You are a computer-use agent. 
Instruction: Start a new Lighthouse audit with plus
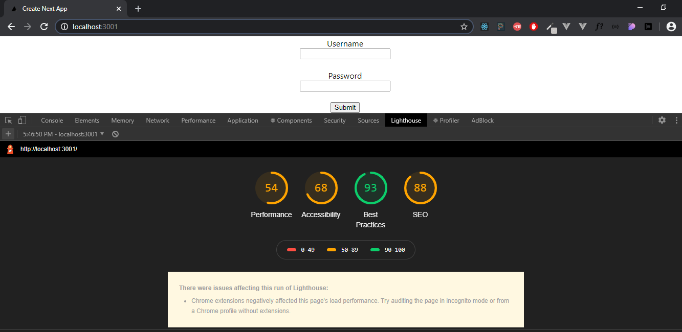point(8,134)
